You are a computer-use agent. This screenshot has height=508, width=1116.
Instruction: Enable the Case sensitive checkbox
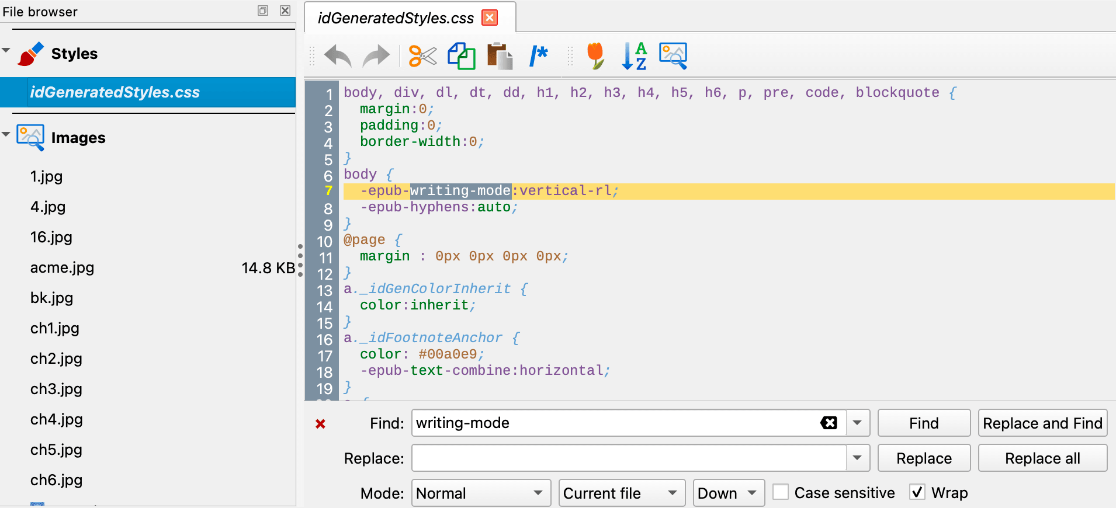(781, 492)
